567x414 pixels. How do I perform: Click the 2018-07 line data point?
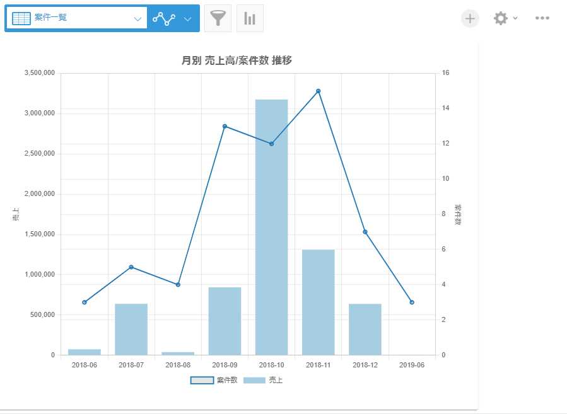point(131,267)
